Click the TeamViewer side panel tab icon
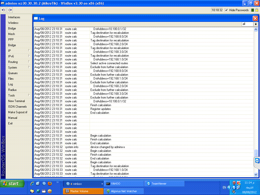 point(257,161)
